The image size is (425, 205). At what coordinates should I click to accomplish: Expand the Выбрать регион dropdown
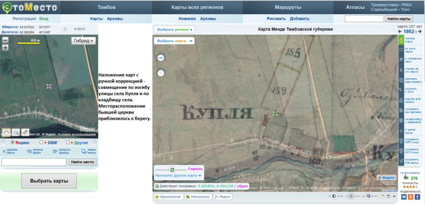pyautogui.click(x=174, y=30)
